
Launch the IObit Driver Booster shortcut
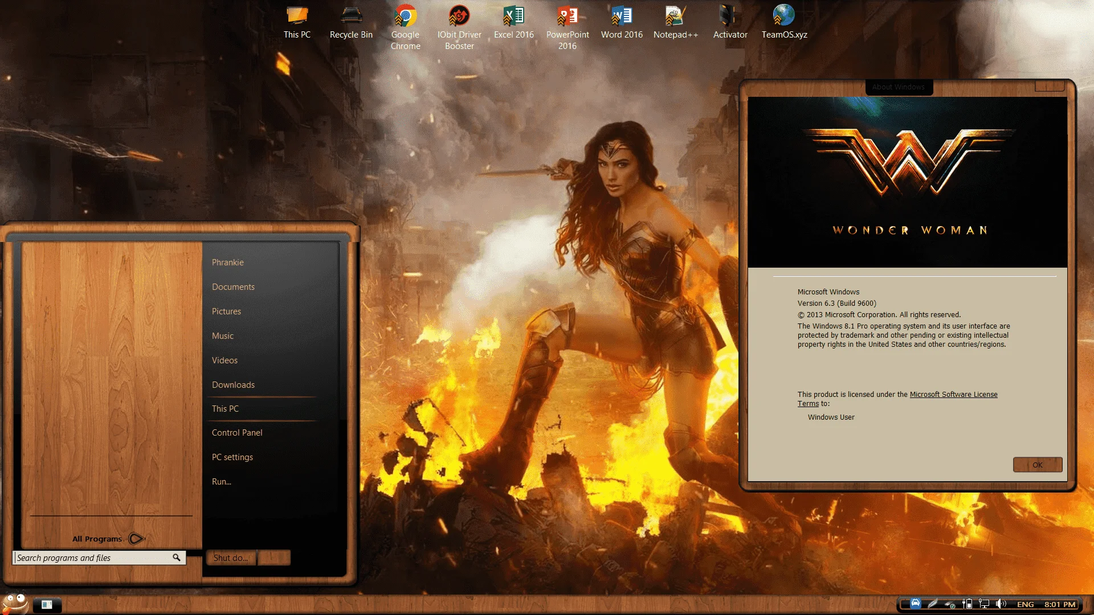[x=459, y=27]
